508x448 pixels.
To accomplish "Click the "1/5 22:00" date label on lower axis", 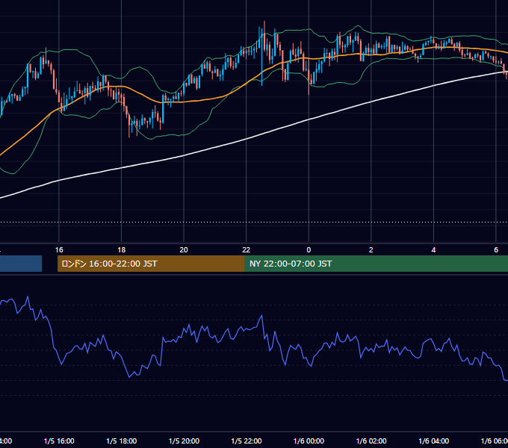I will click(247, 441).
